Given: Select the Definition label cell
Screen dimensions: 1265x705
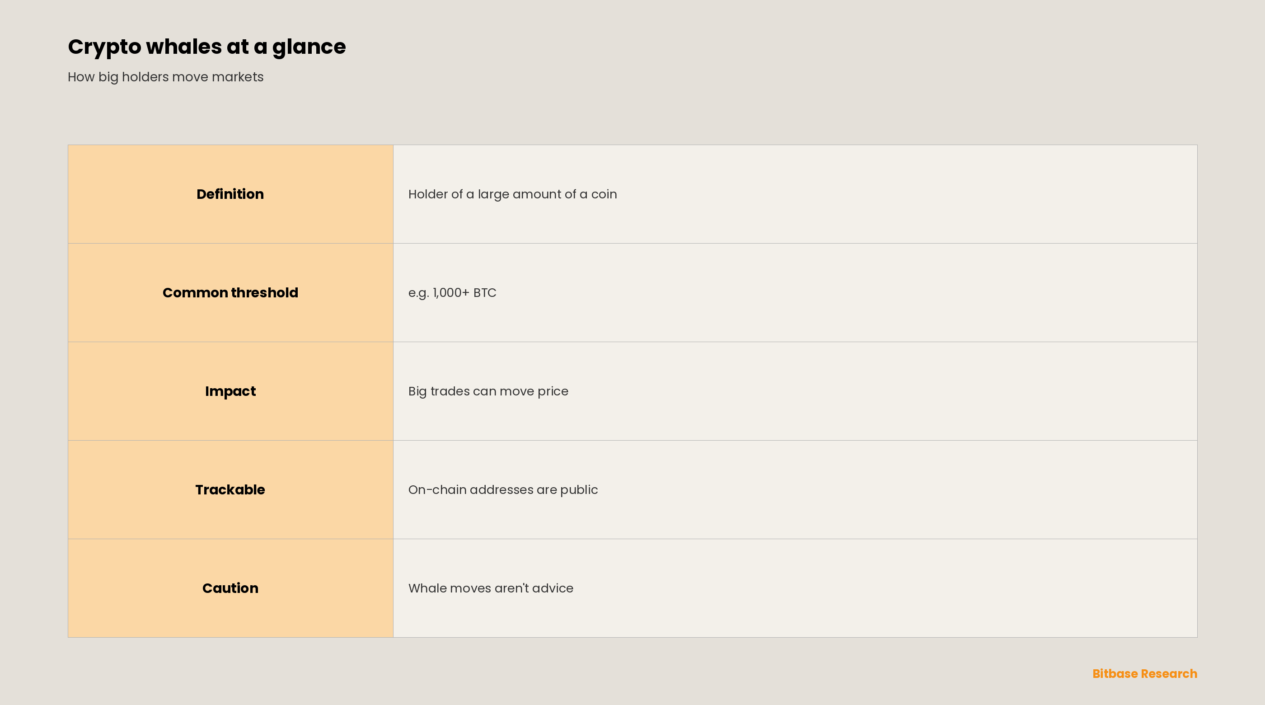Looking at the screenshot, I should (x=230, y=194).
